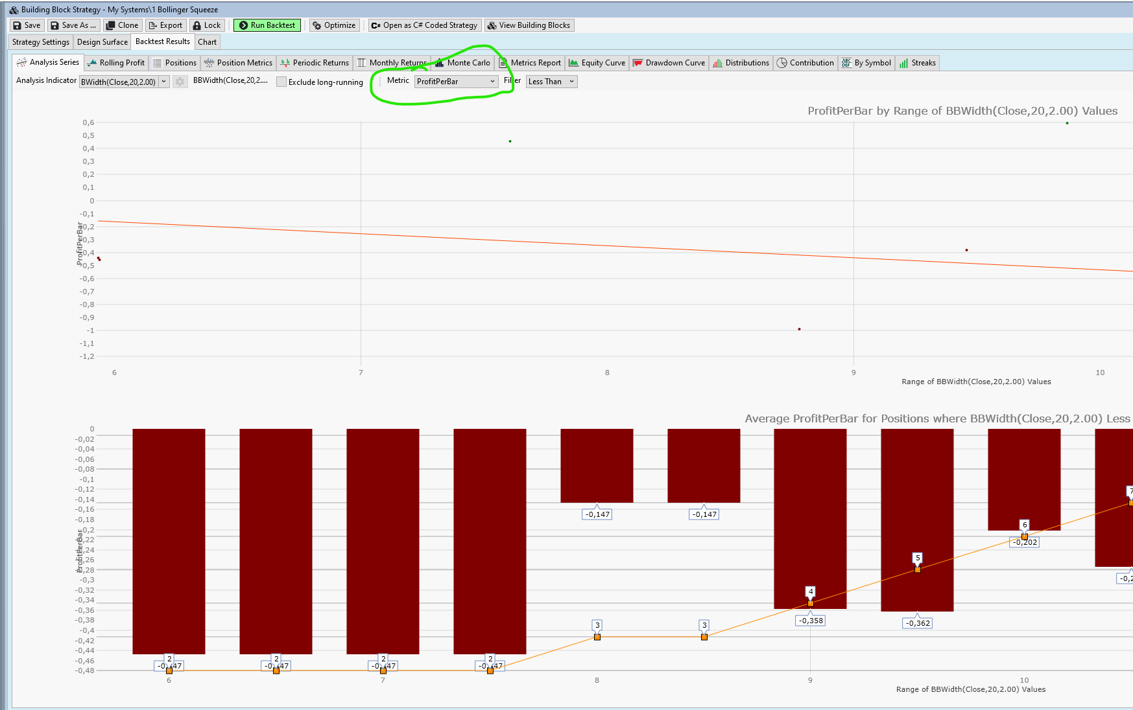Export the strategy via Export button

[165, 25]
